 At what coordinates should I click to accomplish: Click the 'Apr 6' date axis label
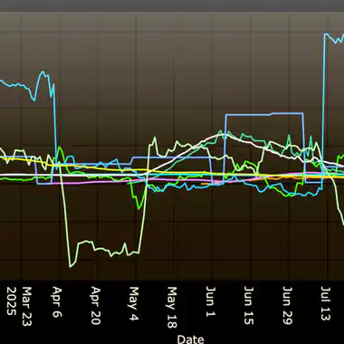pos(57,302)
